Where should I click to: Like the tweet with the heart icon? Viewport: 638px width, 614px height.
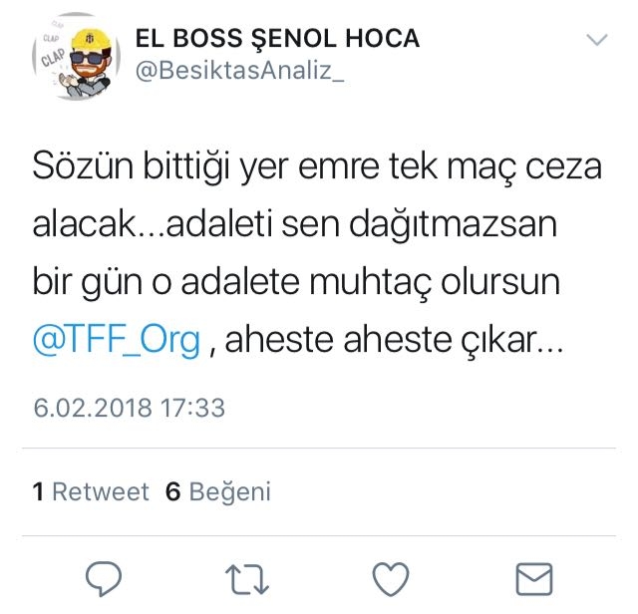pyautogui.click(x=391, y=579)
